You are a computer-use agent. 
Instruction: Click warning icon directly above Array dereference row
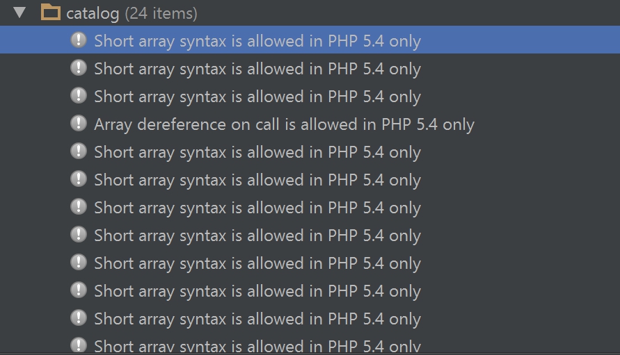click(79, 96)
